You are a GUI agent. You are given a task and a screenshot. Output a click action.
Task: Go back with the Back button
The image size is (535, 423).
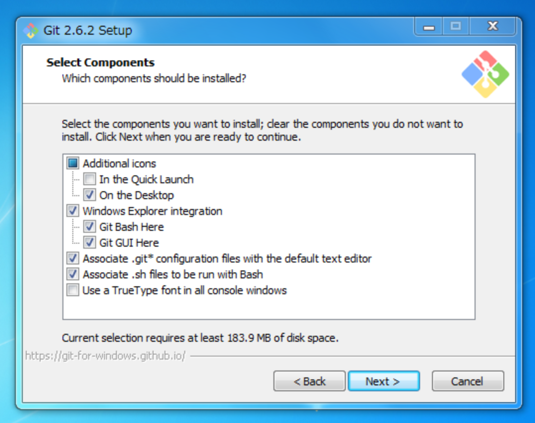(309, 381)
